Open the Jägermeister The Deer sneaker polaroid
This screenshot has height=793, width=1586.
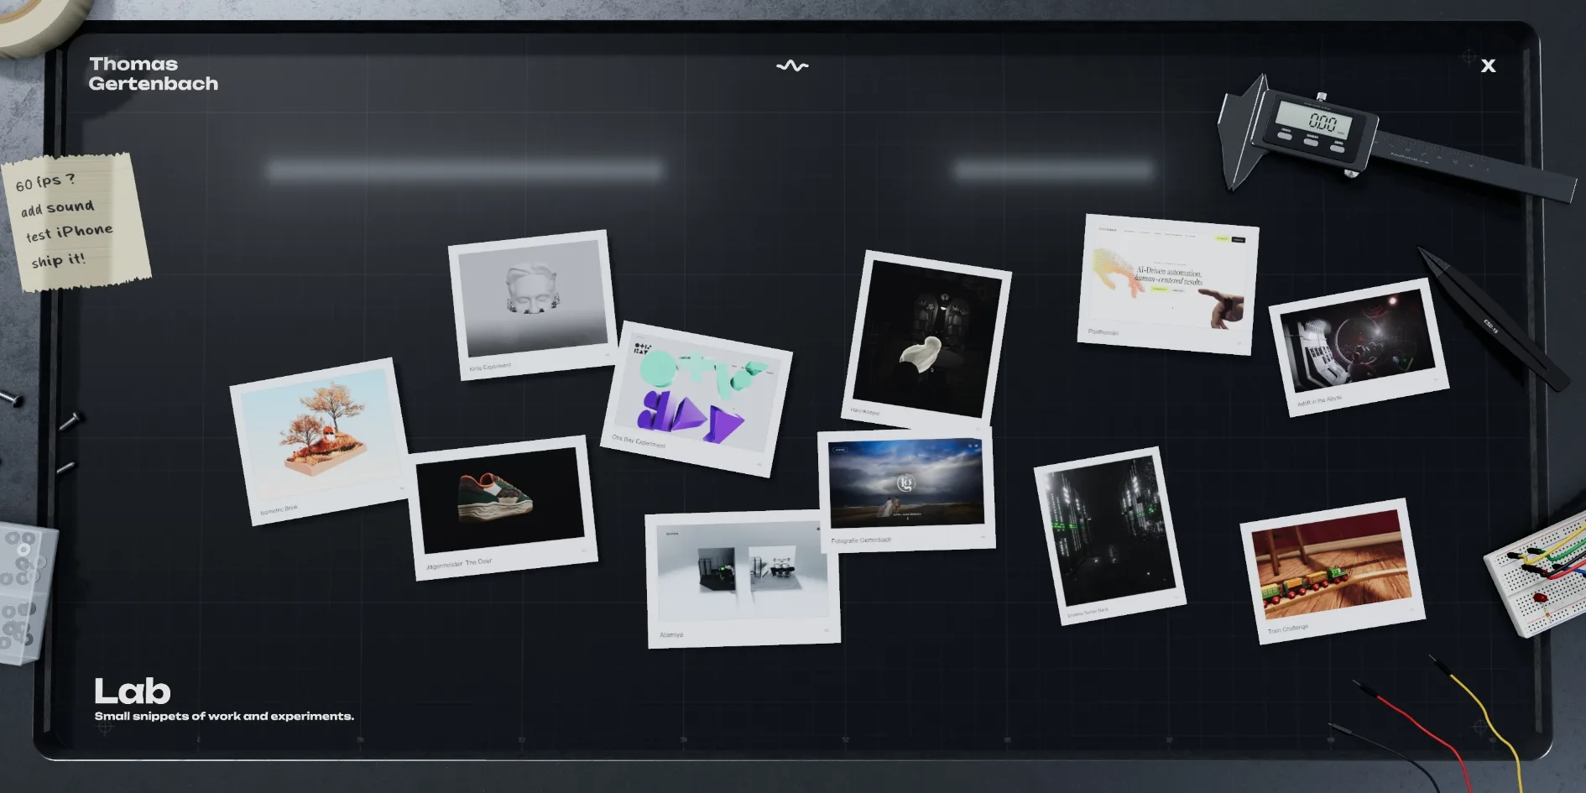(x=503, y=506)
